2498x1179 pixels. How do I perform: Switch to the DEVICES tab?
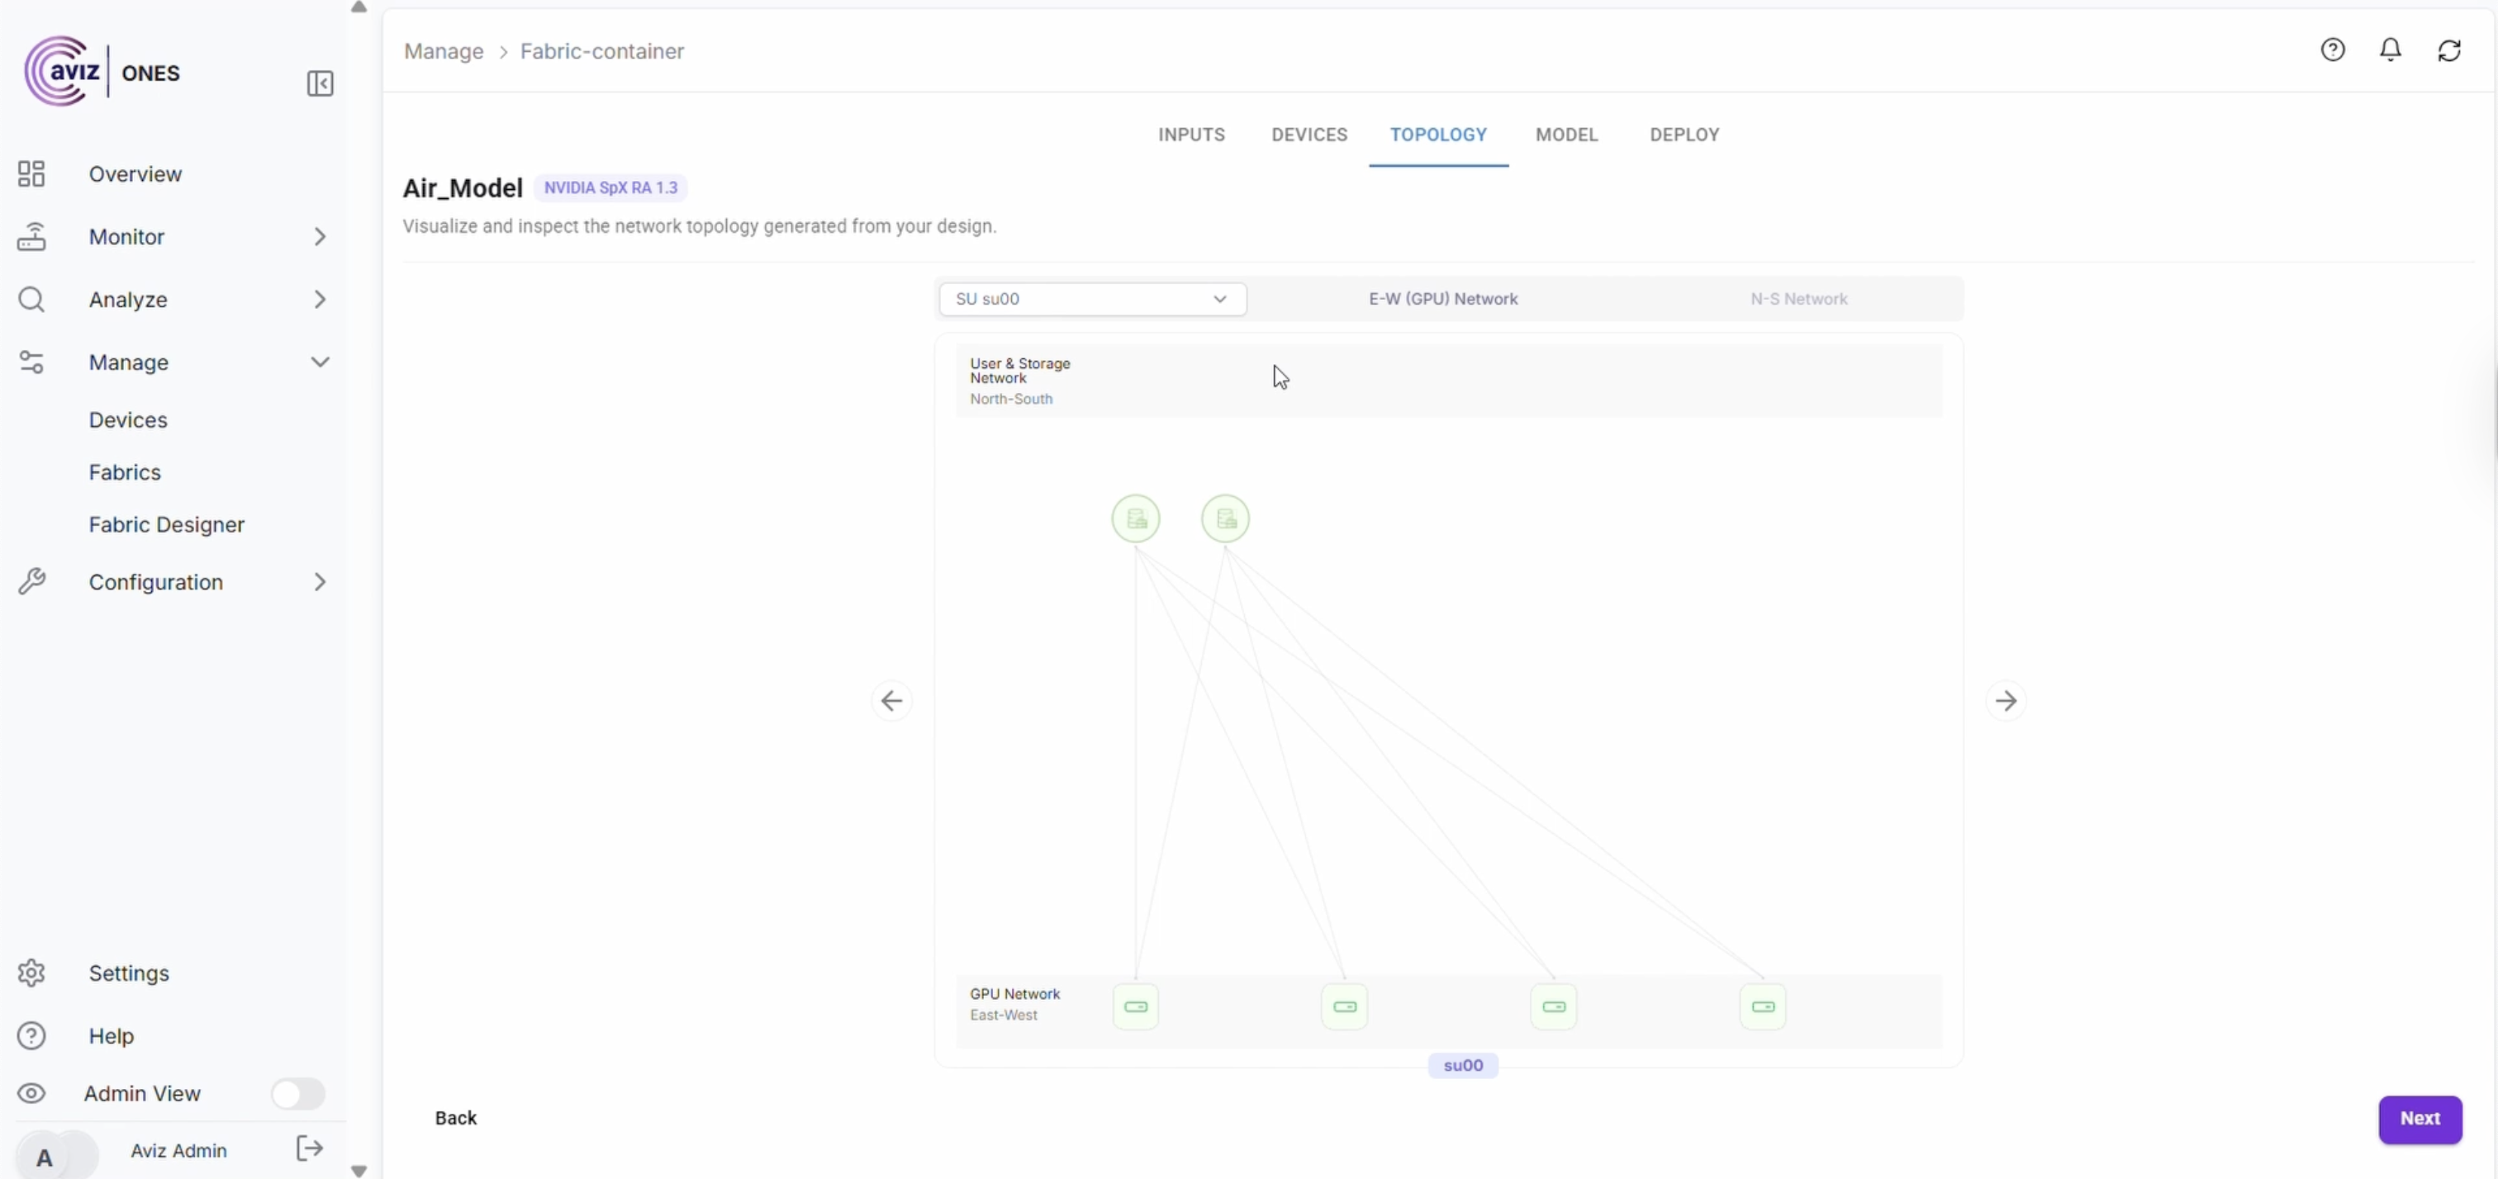1308,135
